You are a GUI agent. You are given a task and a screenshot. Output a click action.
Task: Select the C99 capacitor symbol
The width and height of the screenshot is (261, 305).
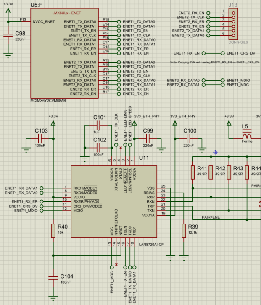pyautogui.click(x=148, y=139)
